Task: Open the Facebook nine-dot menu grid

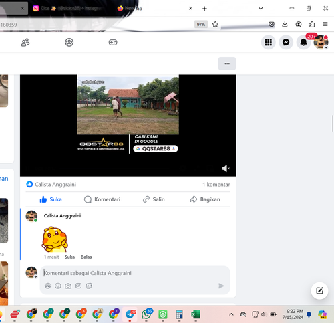Action: 269,42
